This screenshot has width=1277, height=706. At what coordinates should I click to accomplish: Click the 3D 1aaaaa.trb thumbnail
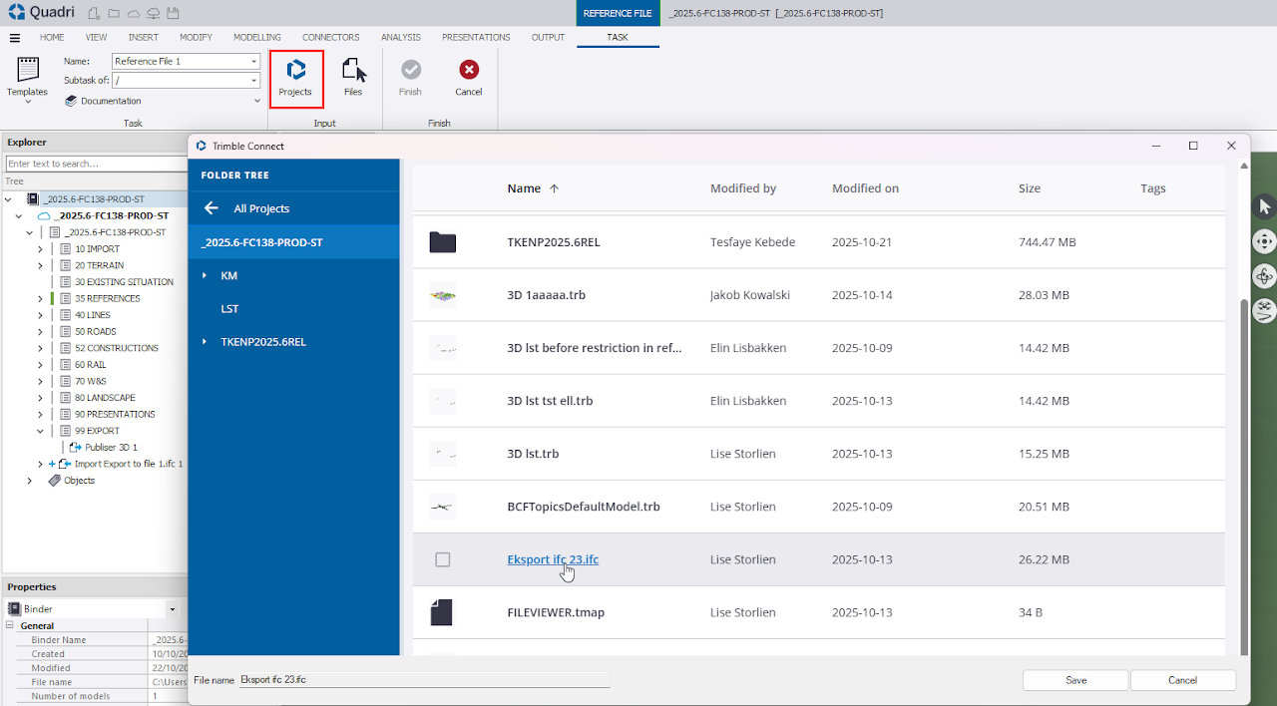click(x=443, y=295)
